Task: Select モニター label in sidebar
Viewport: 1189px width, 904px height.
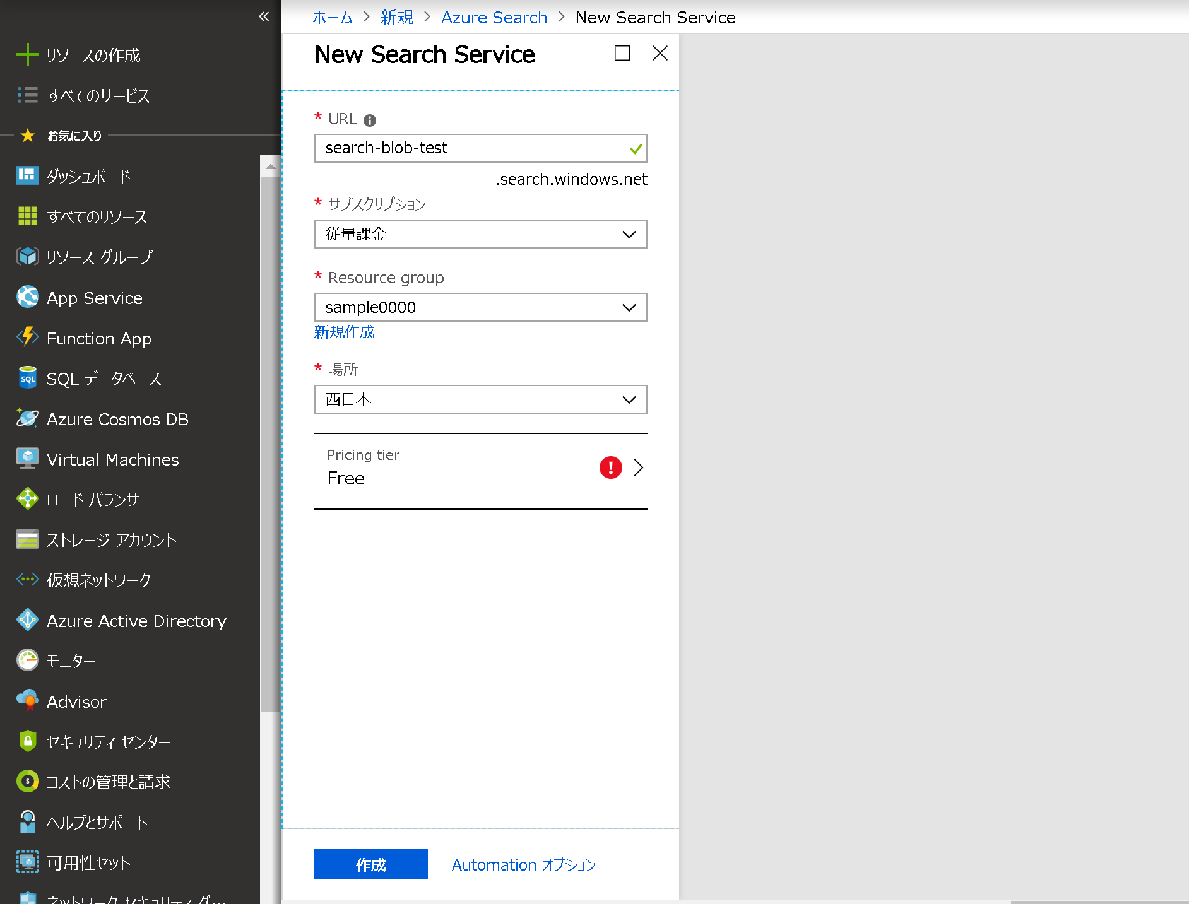Action: pyautogui.click(x=71, y=661)
